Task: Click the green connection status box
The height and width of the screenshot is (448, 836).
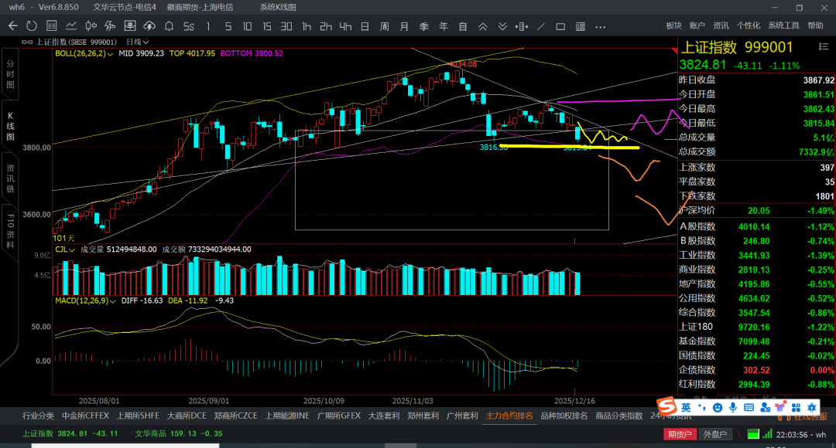Action: click(x=753, y=434)
